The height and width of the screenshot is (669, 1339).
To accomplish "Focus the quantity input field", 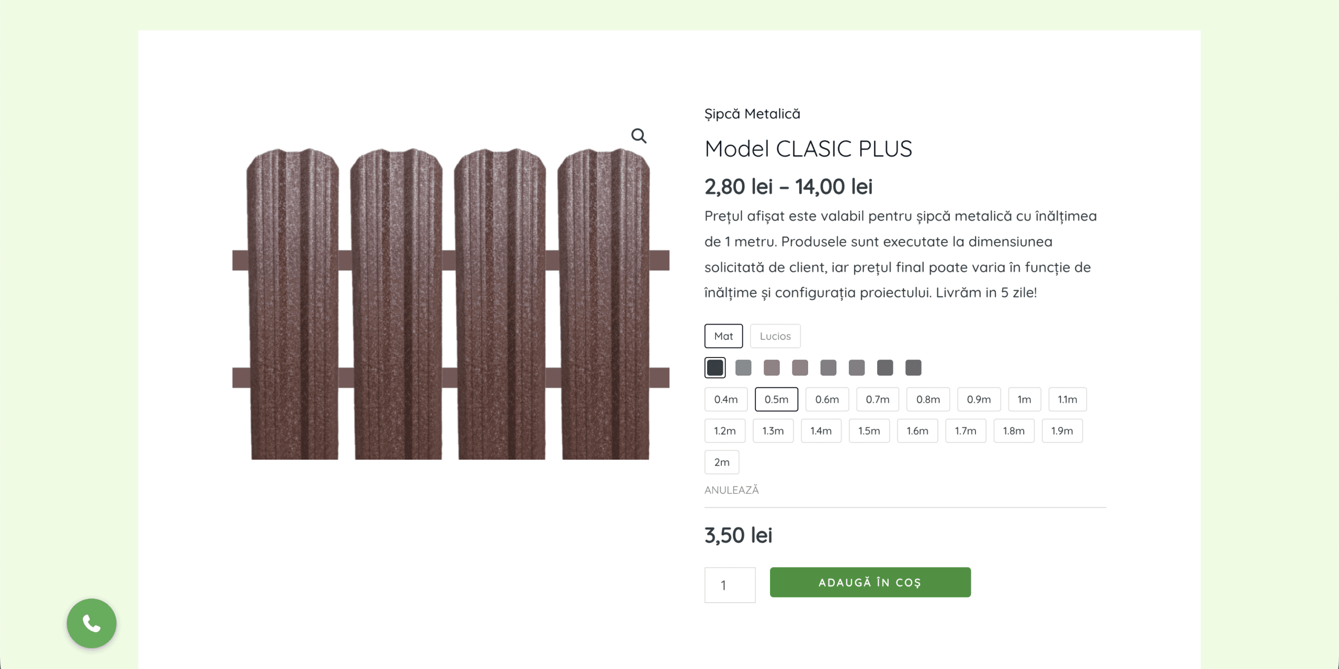I will (730, 585).
